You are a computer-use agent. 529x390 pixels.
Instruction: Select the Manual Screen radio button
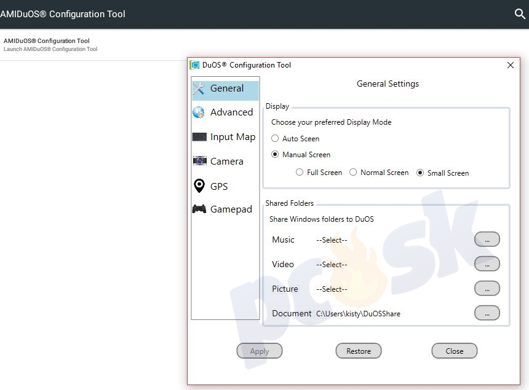(275, 155)
